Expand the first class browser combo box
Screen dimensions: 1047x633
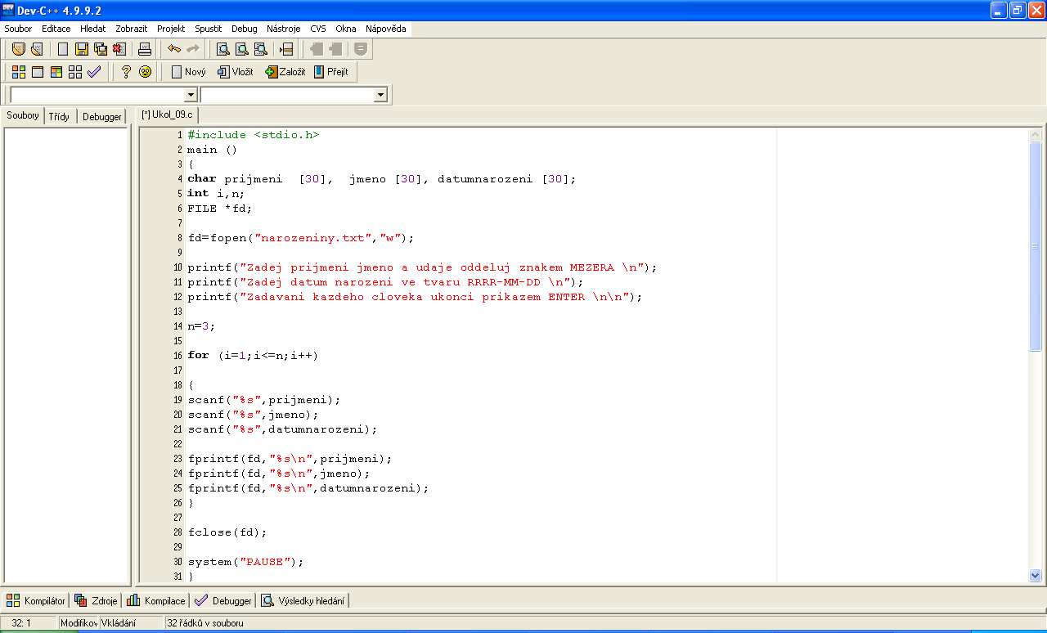tap(191, 95)
